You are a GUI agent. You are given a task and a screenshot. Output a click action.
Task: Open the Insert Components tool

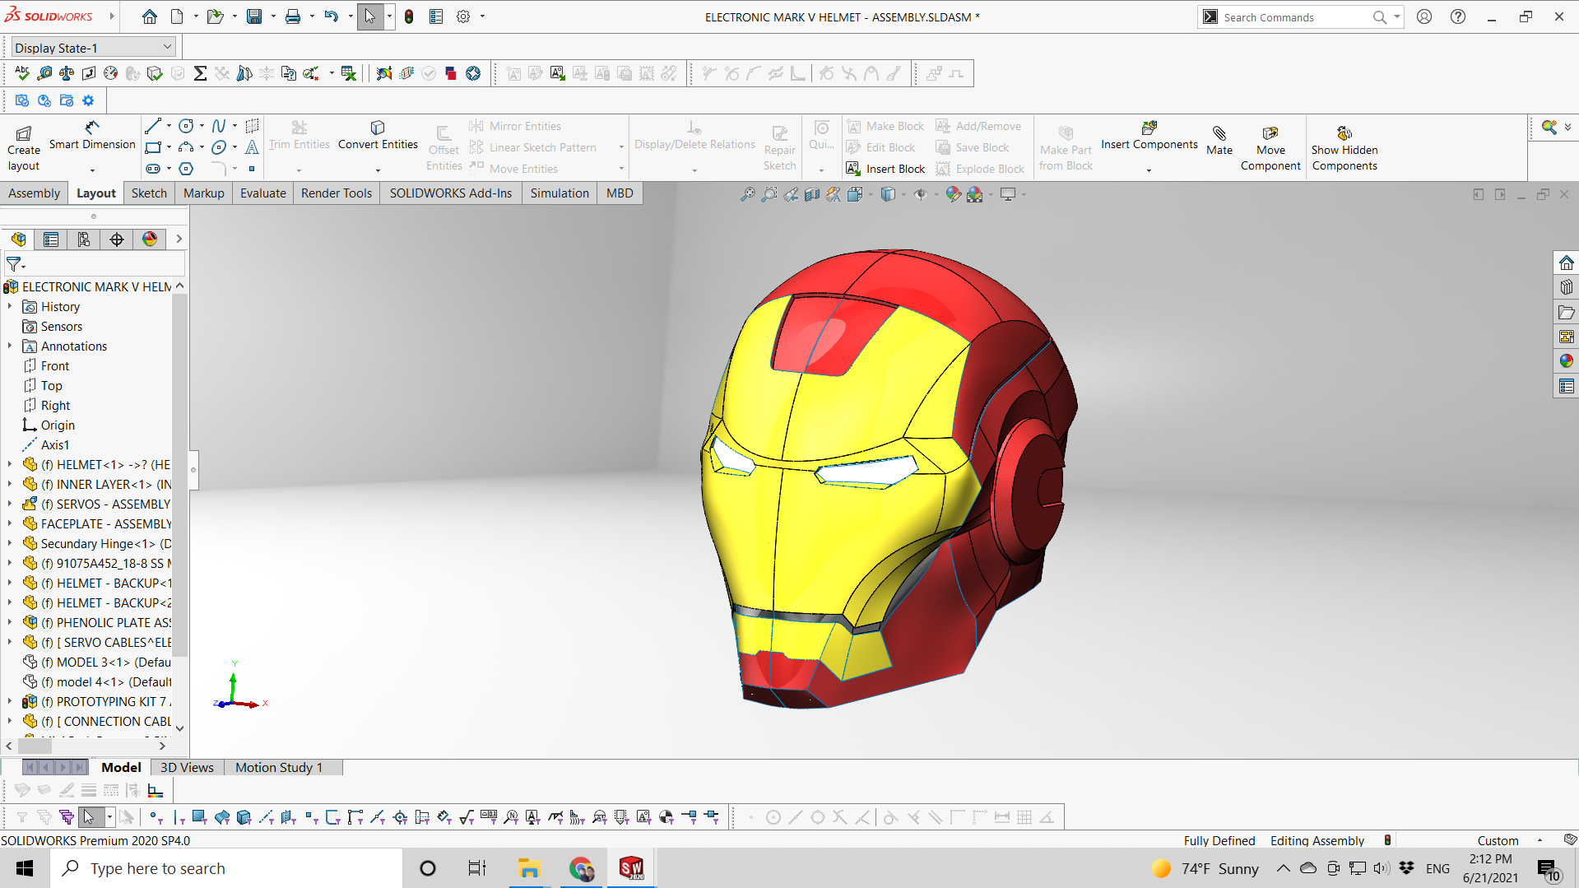[x=1149, y=136]
